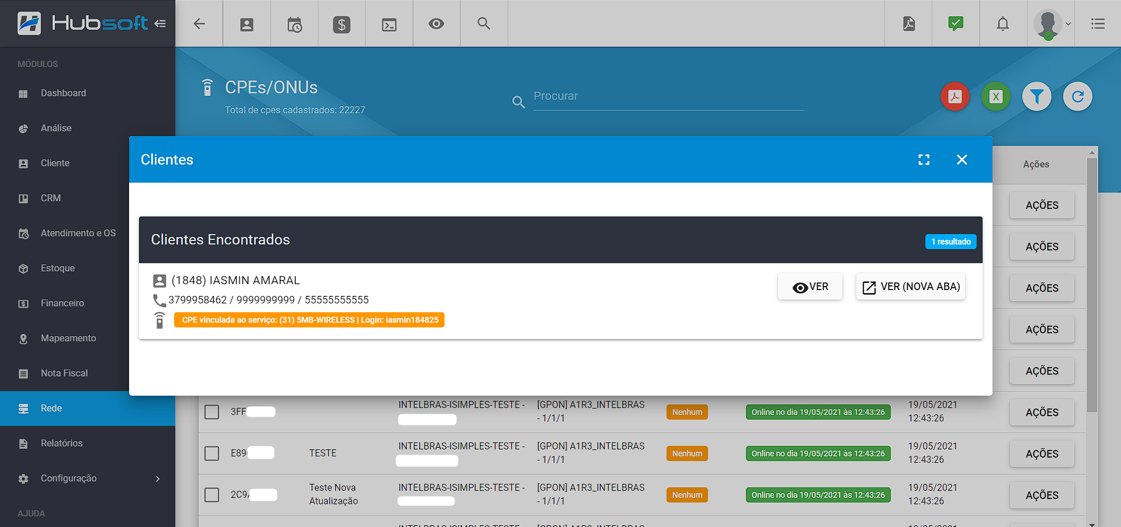Click the Procurar search field
The width and height of the screenshot is (1121, 527).
pos(668,96)
